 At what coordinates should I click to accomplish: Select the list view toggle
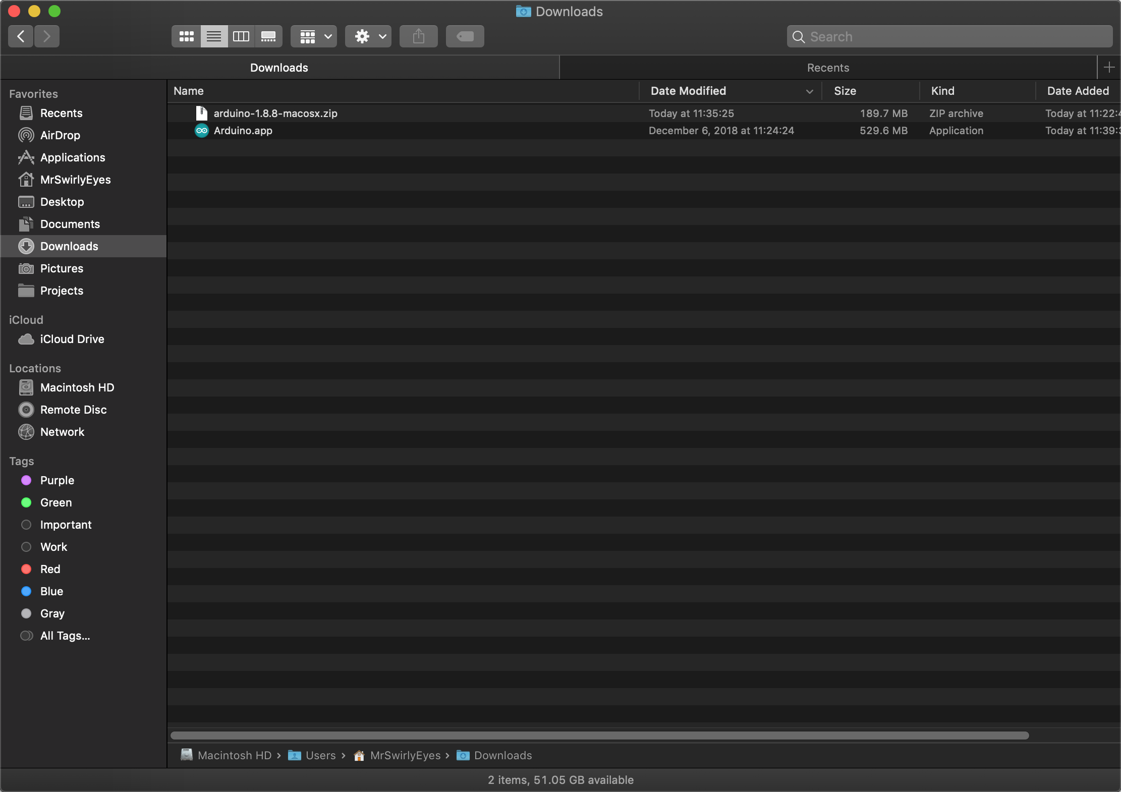pyautogui.click(x=214, y=36)
